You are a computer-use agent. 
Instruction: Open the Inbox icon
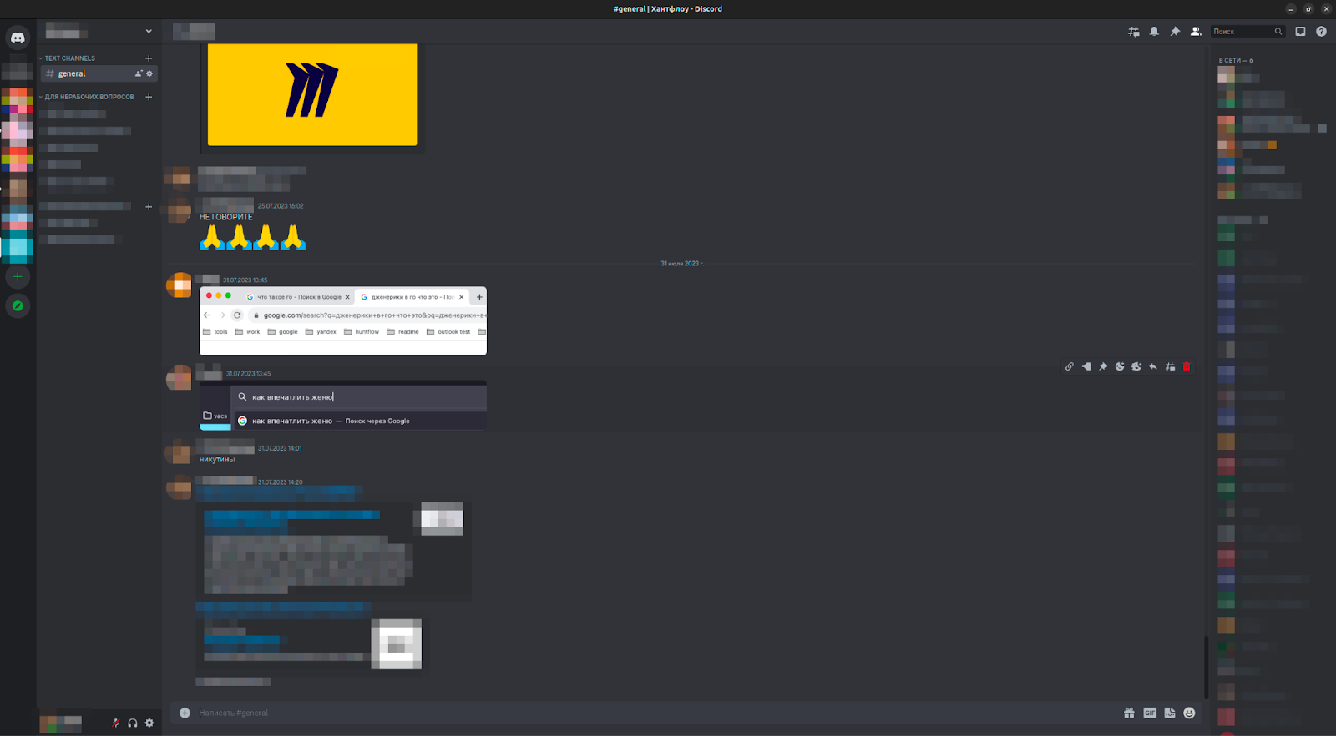click(1300, 32)
